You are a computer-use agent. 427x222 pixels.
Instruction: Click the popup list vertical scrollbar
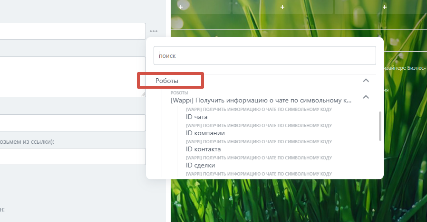380,126
